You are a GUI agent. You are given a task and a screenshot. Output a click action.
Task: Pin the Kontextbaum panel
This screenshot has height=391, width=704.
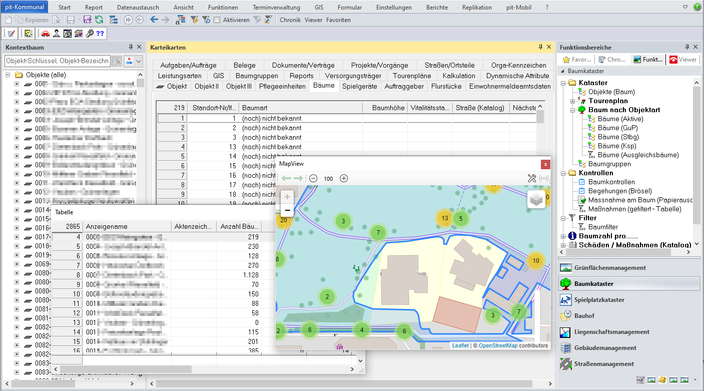click(131, 47)
